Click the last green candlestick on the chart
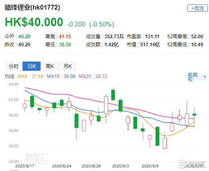This screenshot has height=171, width=209. tap(194, 115)
